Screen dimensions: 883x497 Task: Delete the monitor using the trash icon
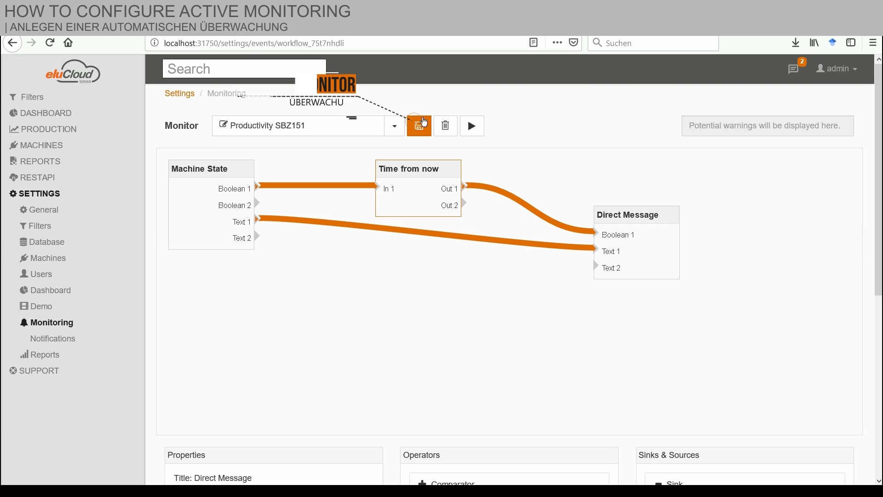click(x=445, y=126)
